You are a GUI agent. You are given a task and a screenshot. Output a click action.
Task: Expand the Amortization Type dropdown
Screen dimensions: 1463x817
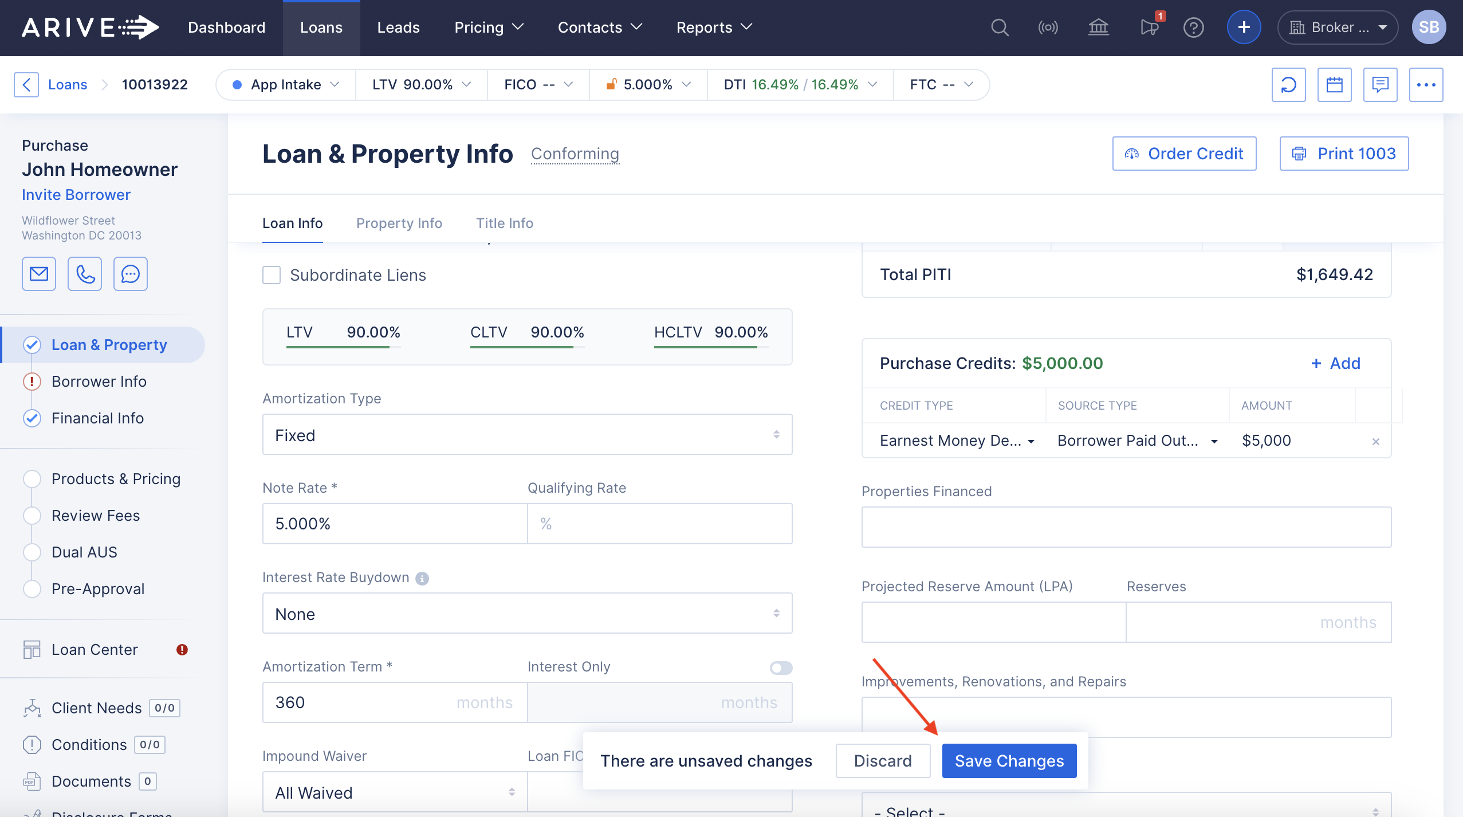point(527,435)
